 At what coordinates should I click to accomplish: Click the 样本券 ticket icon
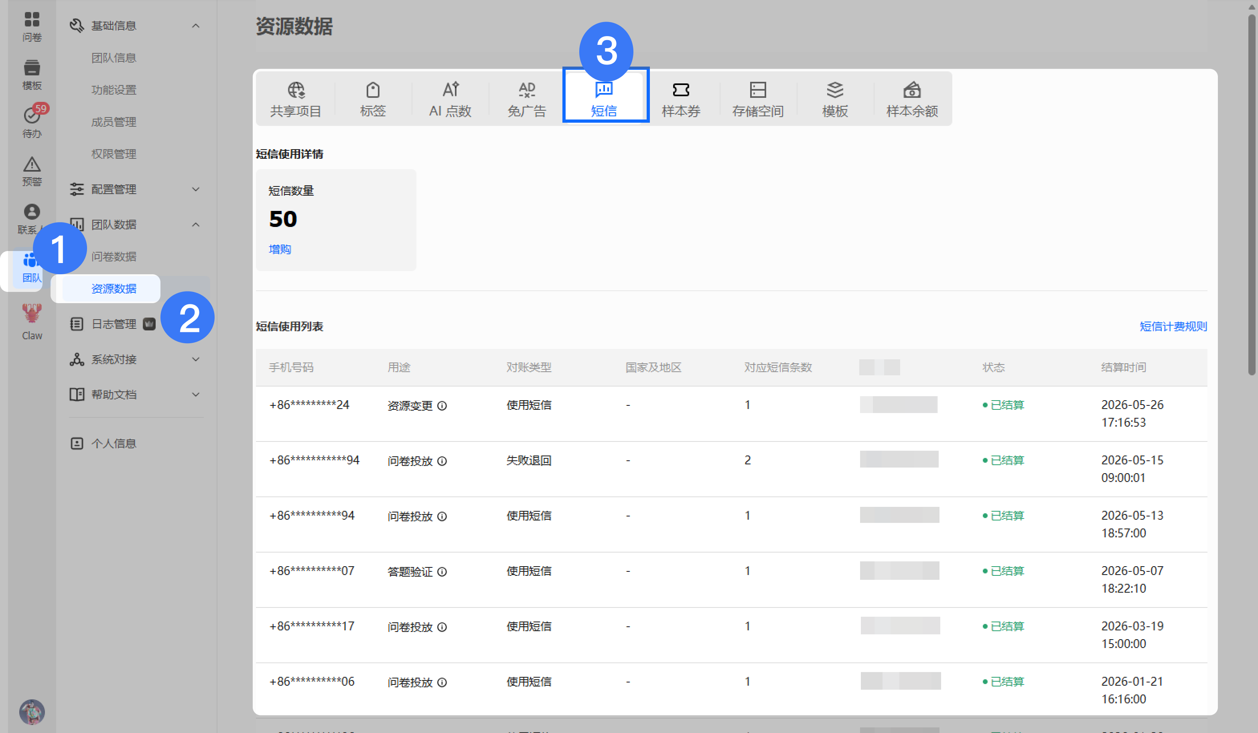coord(681,90)
